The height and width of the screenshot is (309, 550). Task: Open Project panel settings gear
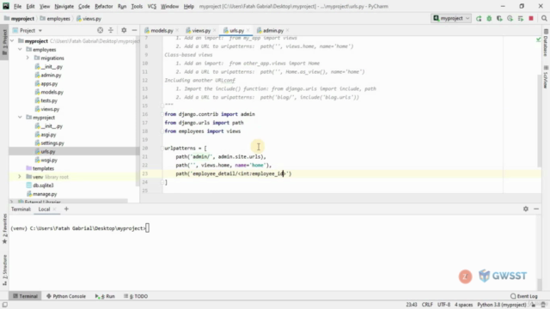[124, 31]
